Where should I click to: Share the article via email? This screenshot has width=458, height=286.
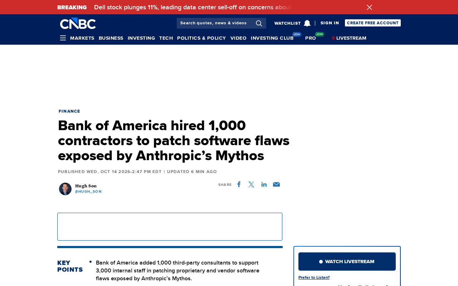point(276,184)
